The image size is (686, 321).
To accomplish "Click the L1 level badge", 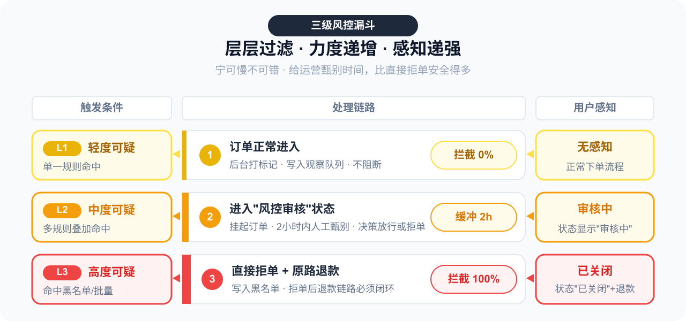I will [x=62, y=148].
